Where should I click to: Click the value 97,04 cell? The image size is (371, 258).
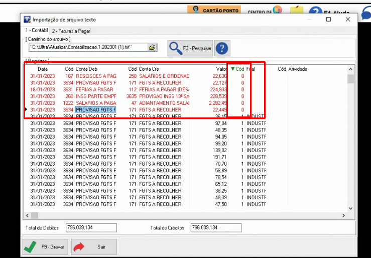(221, 123)
